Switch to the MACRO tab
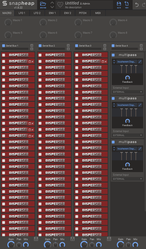Image resolution: width=146 pixels, height=249 pixels. click(7, 13)
